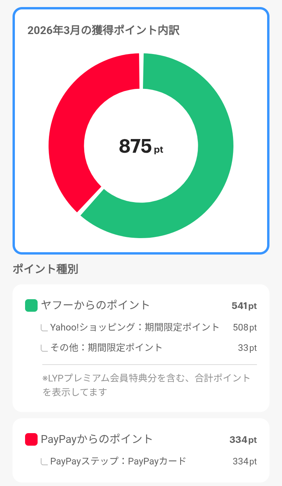The image size is (282, 486).
Task: Click the 541pt Yahoo total value
Action: coord(244,306)
